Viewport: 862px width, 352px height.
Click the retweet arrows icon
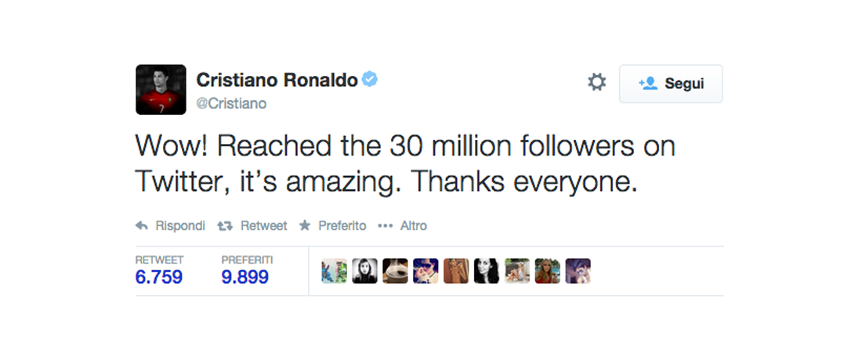(x=225, y=226)
